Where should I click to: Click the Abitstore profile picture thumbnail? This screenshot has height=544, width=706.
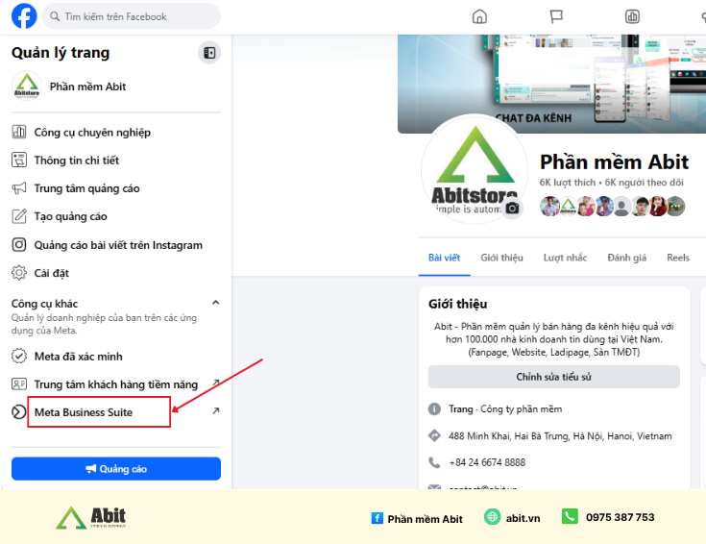(27, 87)
